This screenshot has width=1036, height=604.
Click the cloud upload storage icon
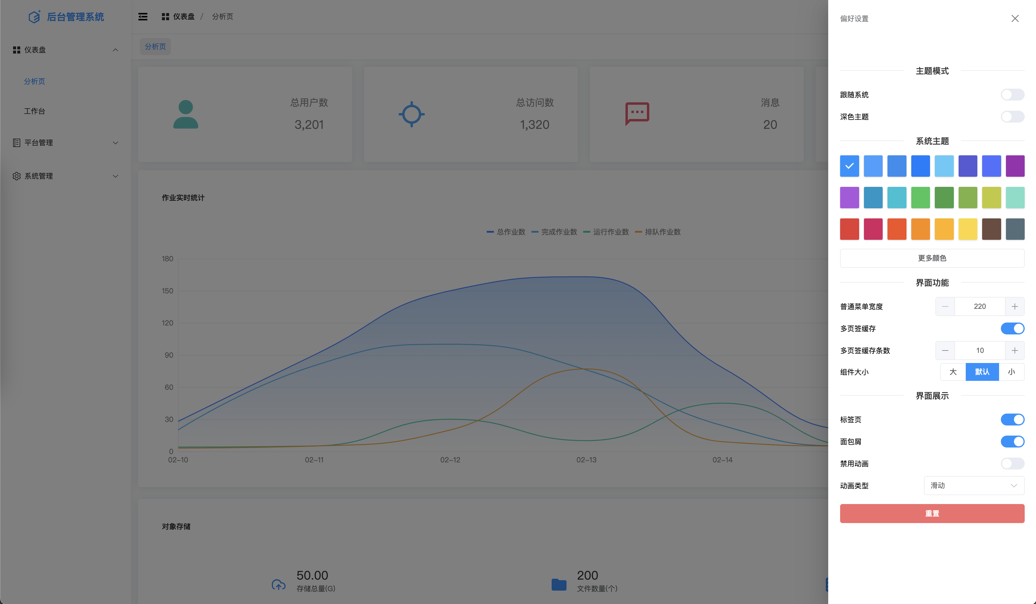point(278,584)
